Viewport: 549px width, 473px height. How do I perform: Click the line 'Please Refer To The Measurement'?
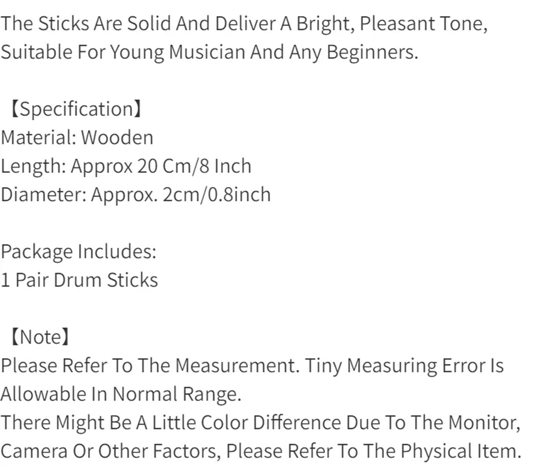[252, 366]
